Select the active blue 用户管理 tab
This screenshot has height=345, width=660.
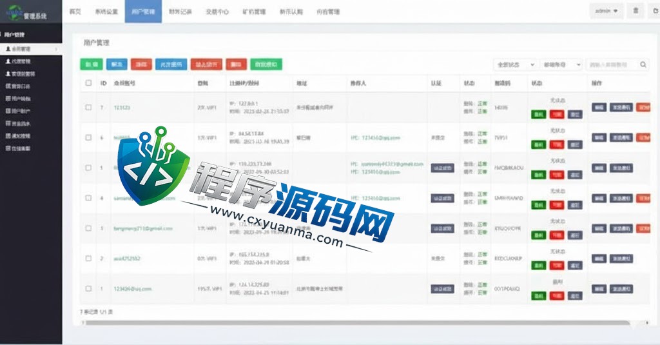tap(143, 12)
